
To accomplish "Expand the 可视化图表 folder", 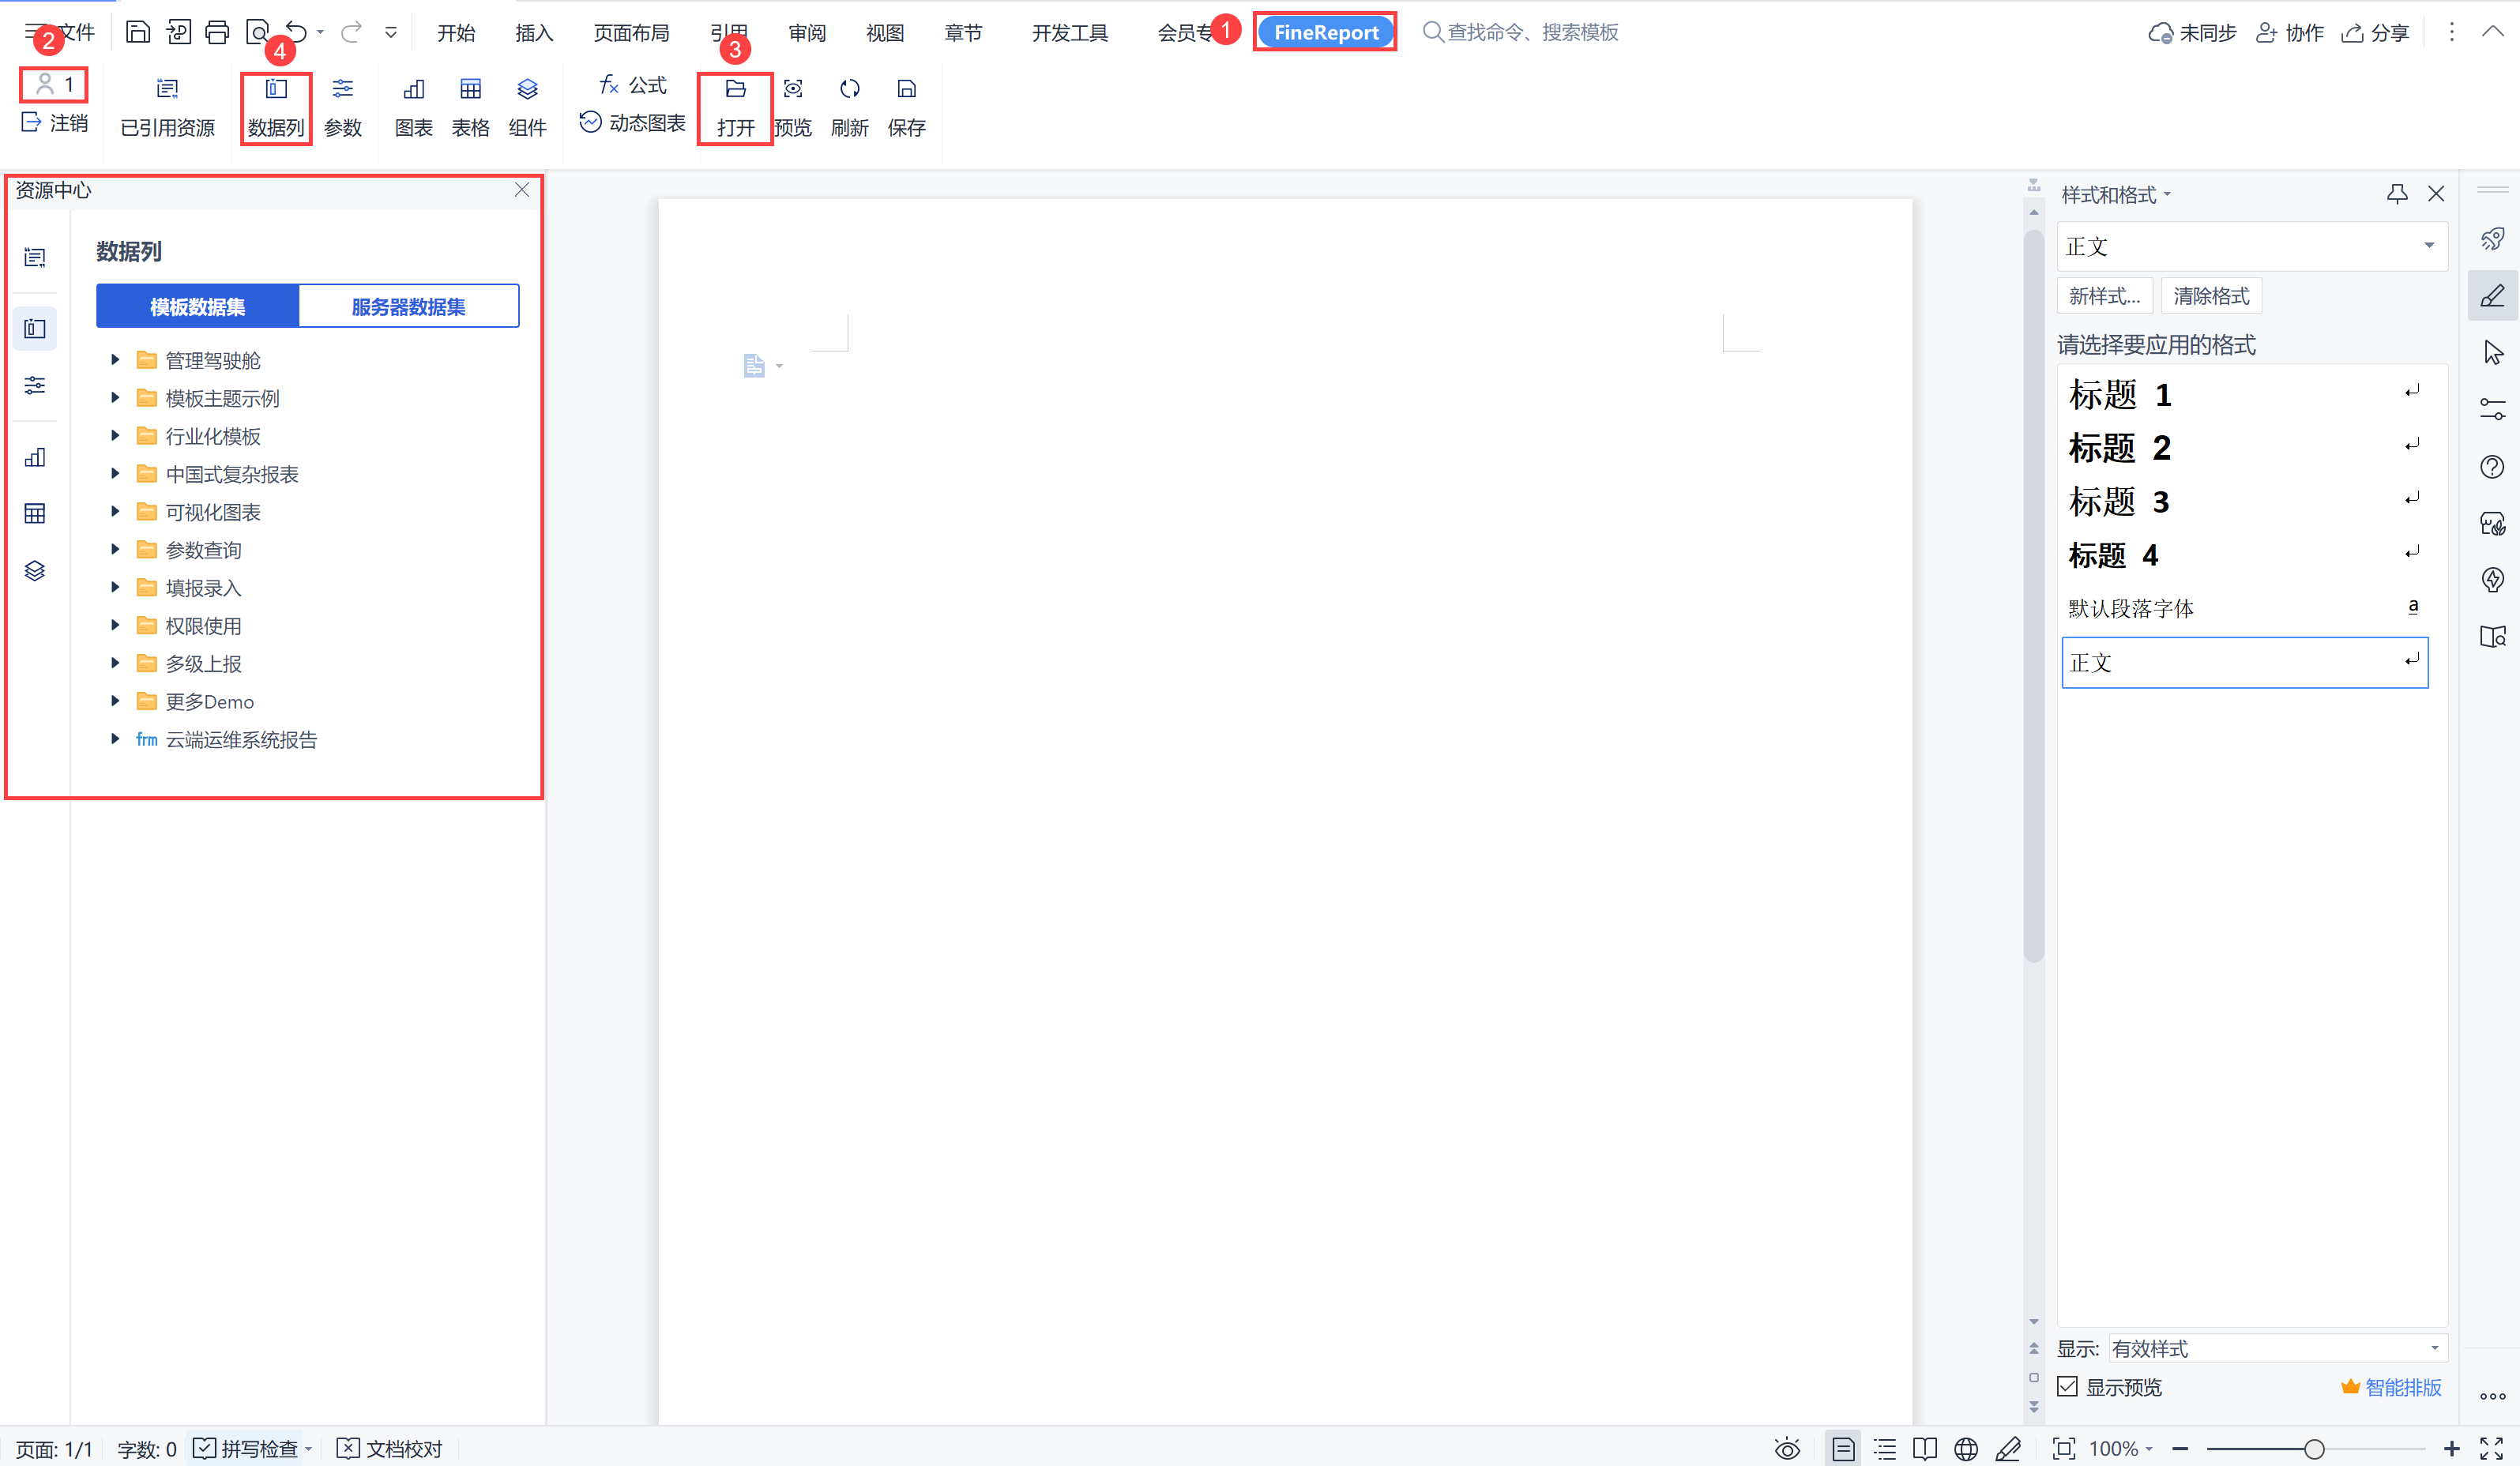I will click(115, 511).
